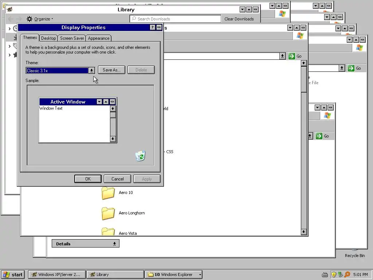
Task: Click green Go arrow in small window above Recycle Bin
Action: 319,136
